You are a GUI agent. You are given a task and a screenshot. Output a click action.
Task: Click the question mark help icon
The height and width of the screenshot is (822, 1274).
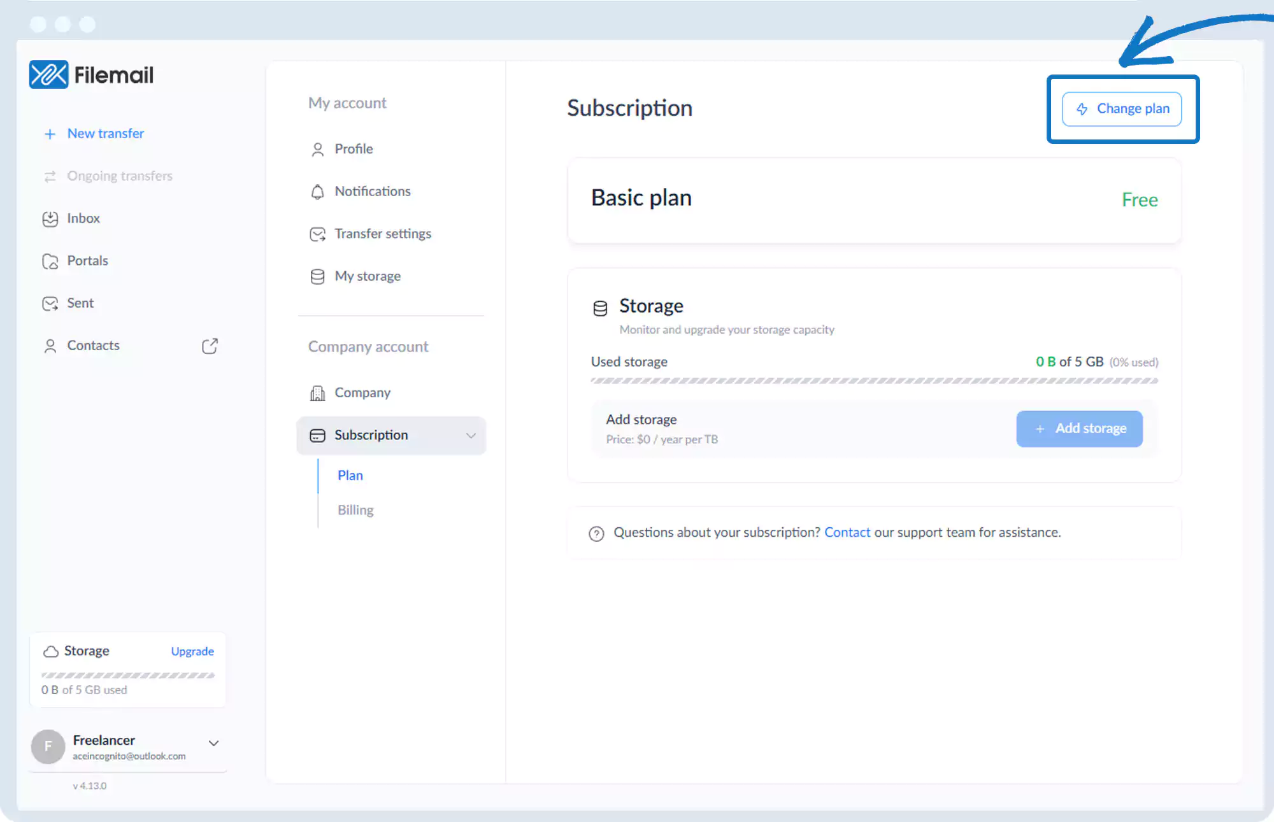pos(596,534)
